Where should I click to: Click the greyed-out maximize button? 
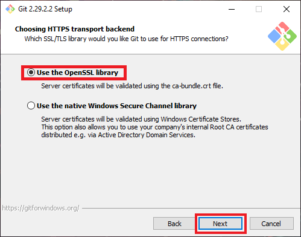point(259,9)
